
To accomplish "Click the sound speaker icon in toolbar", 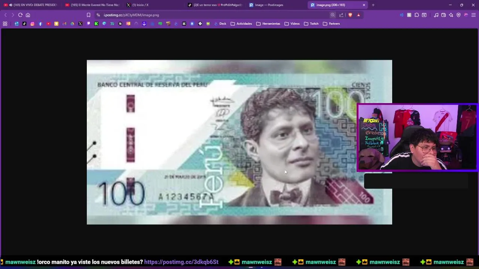I will tap(402, 15).
